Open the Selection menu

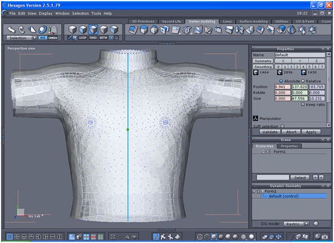(x=80, y=13)
